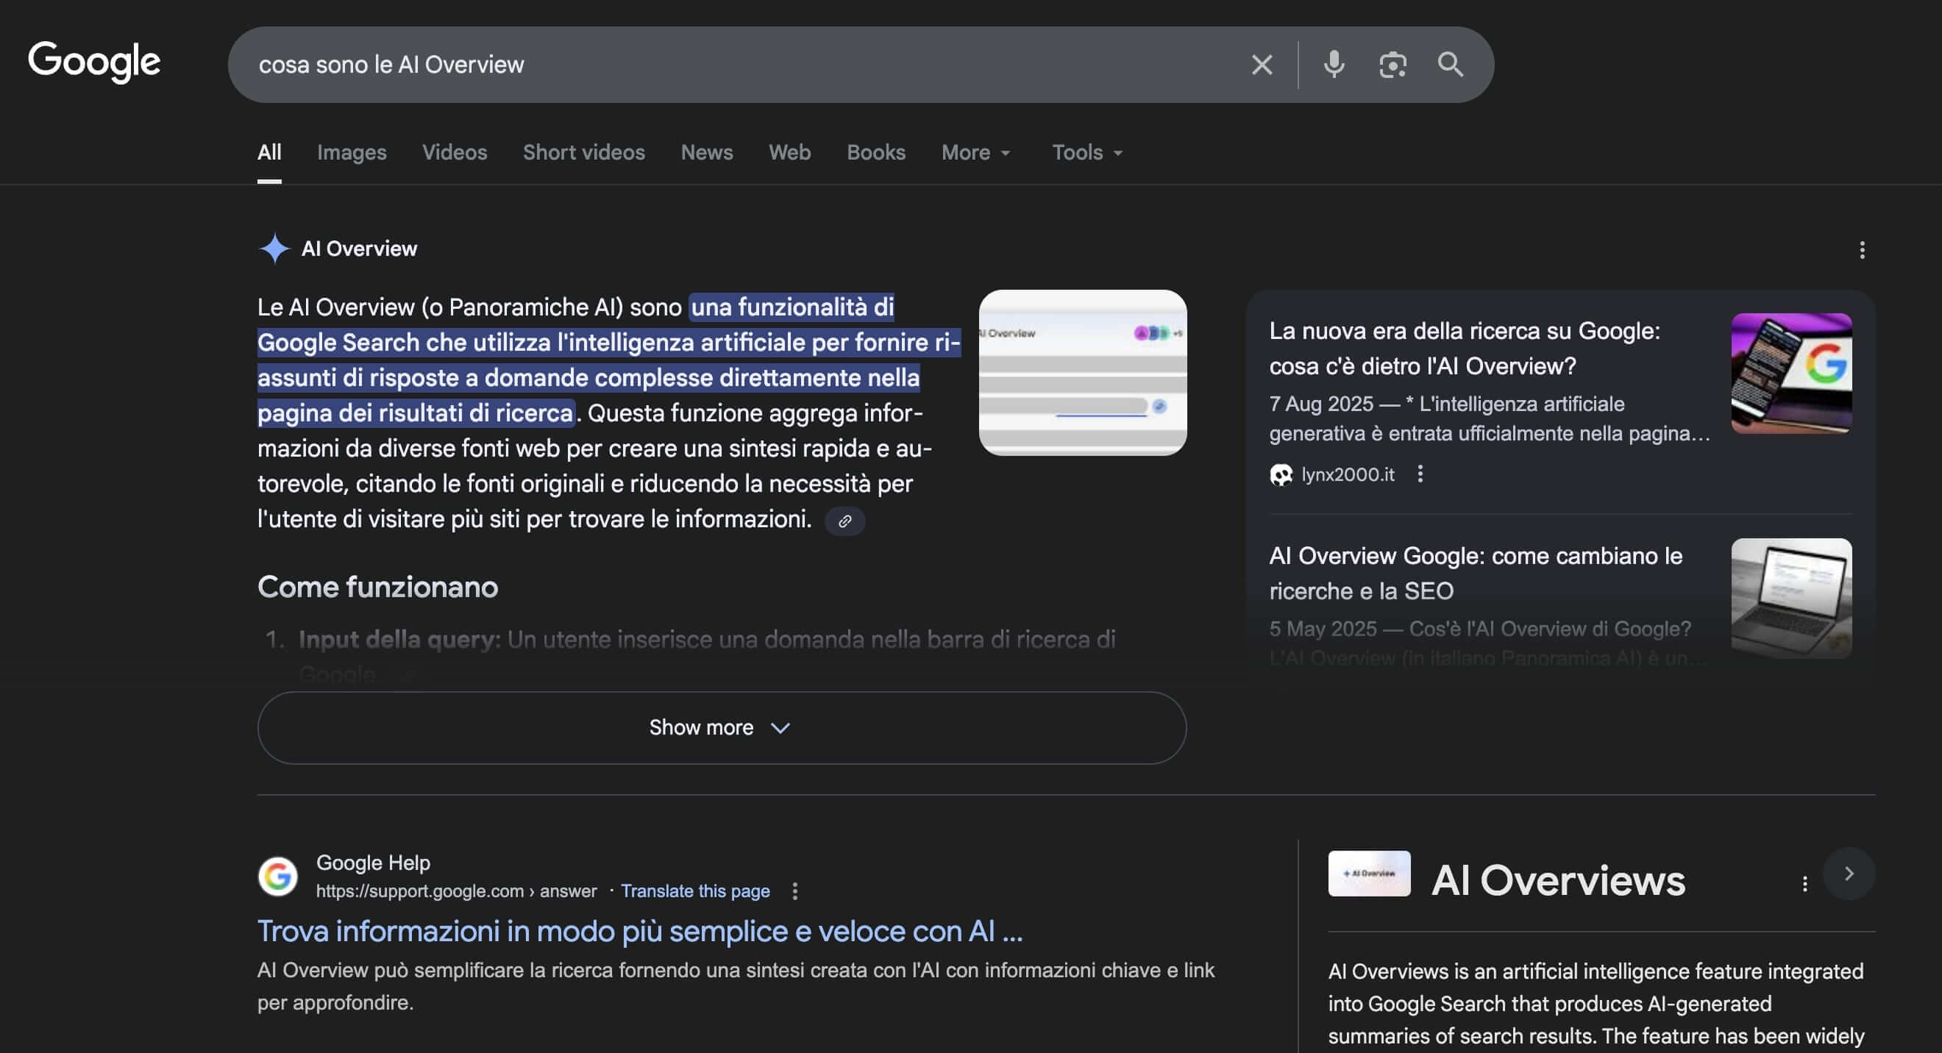Image resolution: width=1942 pixels, height=1053 pixels.
Task: Switch to the Short videos tab
Action: pos(583,152)
